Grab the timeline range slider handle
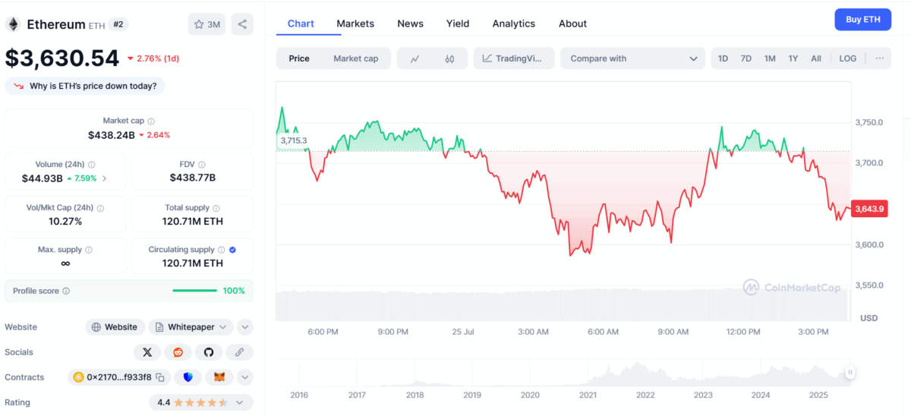The image size is (911, 416). pyautogui.click(x=850, y=373)
